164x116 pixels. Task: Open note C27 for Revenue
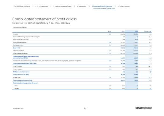coord(110,34)
